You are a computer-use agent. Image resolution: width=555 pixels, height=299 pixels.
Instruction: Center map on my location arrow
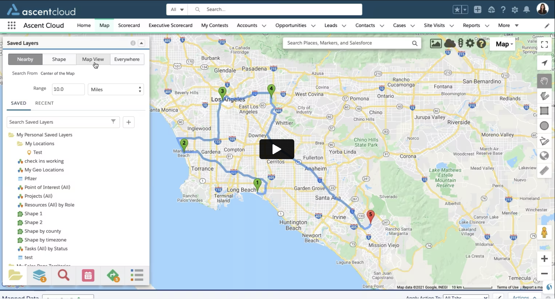tap(544, 63)
